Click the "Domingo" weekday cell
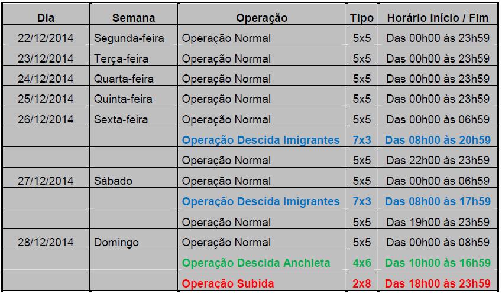Screen dimensions: 502x294 (116, 243)
